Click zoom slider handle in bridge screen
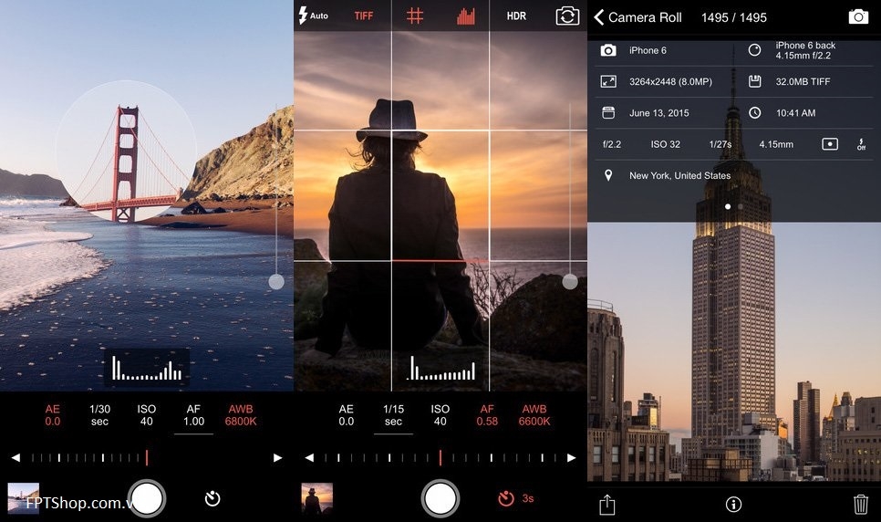This screenshot has height=522, width=881. [x=275, y=282]
